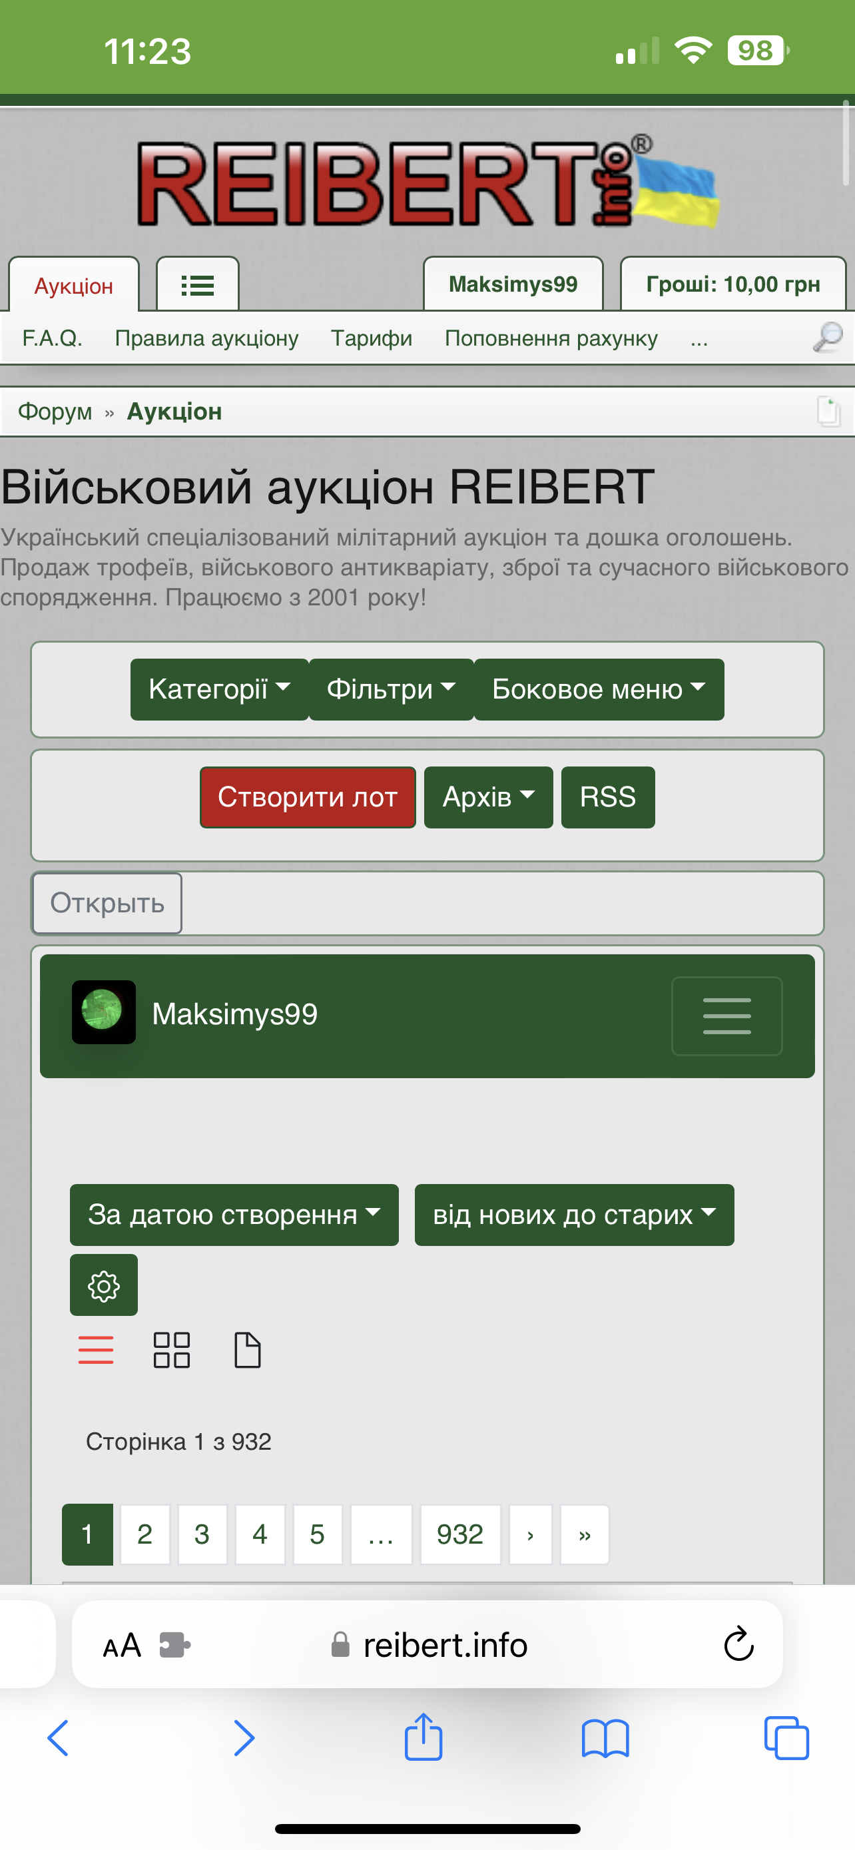Viewport: 855px width, 1850px height.
Task: Go to page 932 of listings
Action: (459, 1534)
